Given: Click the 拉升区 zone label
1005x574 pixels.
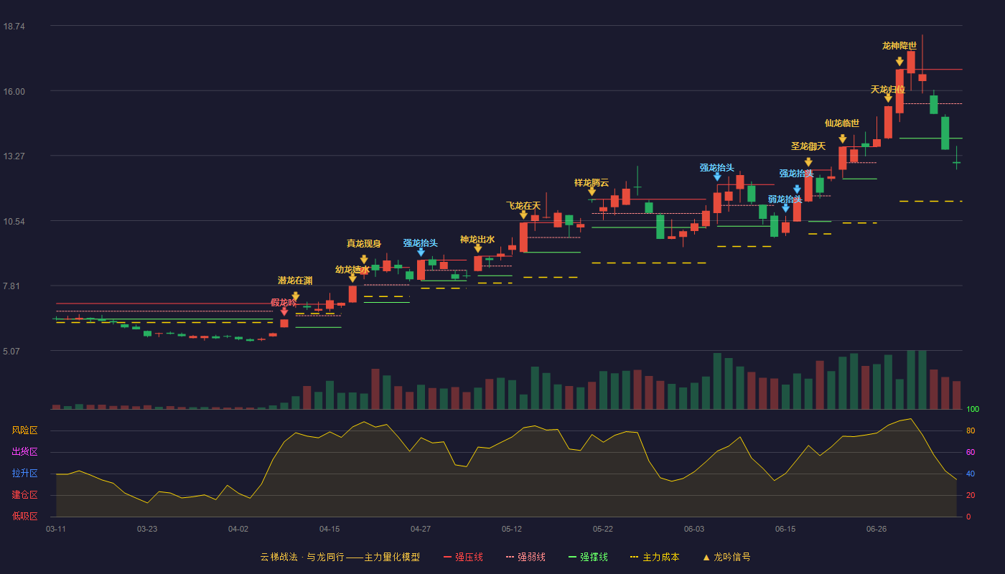Looking at the screenshot, I should coord(24,474).
